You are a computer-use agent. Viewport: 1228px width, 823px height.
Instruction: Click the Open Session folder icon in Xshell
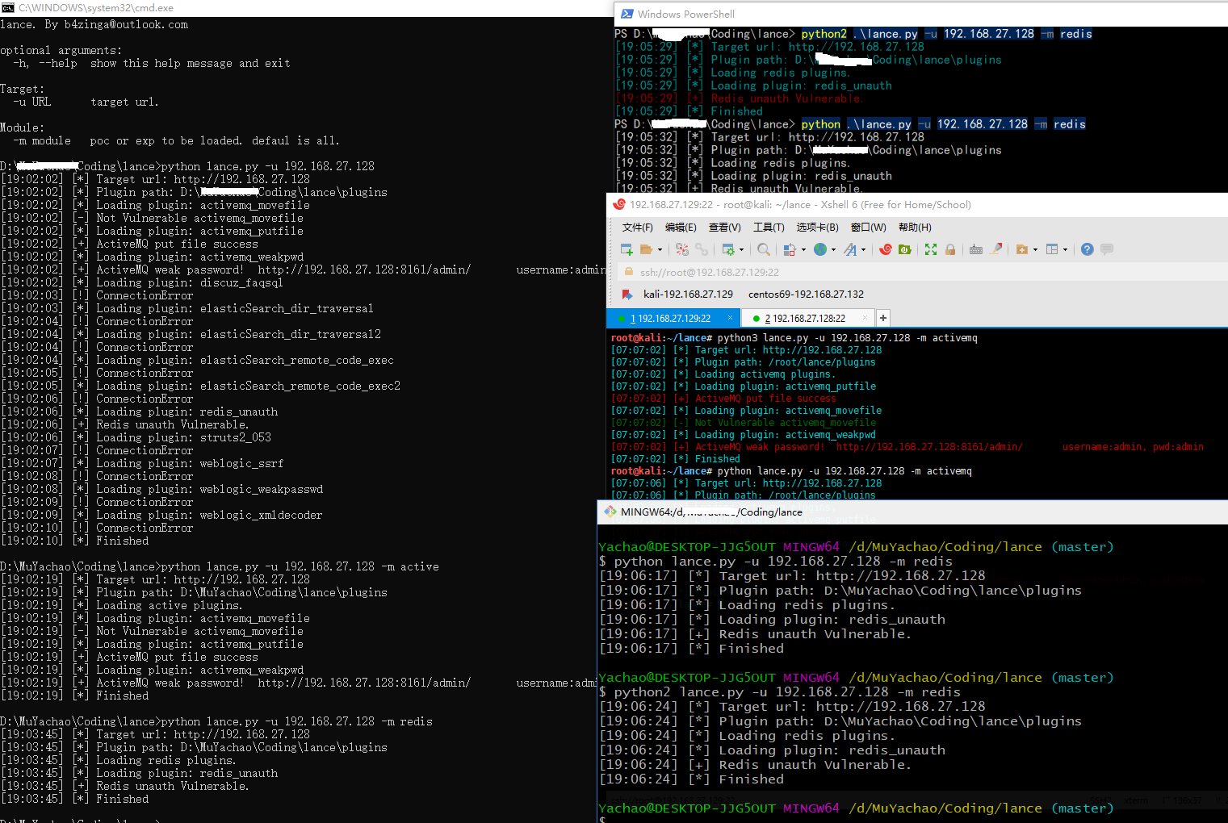646,249
